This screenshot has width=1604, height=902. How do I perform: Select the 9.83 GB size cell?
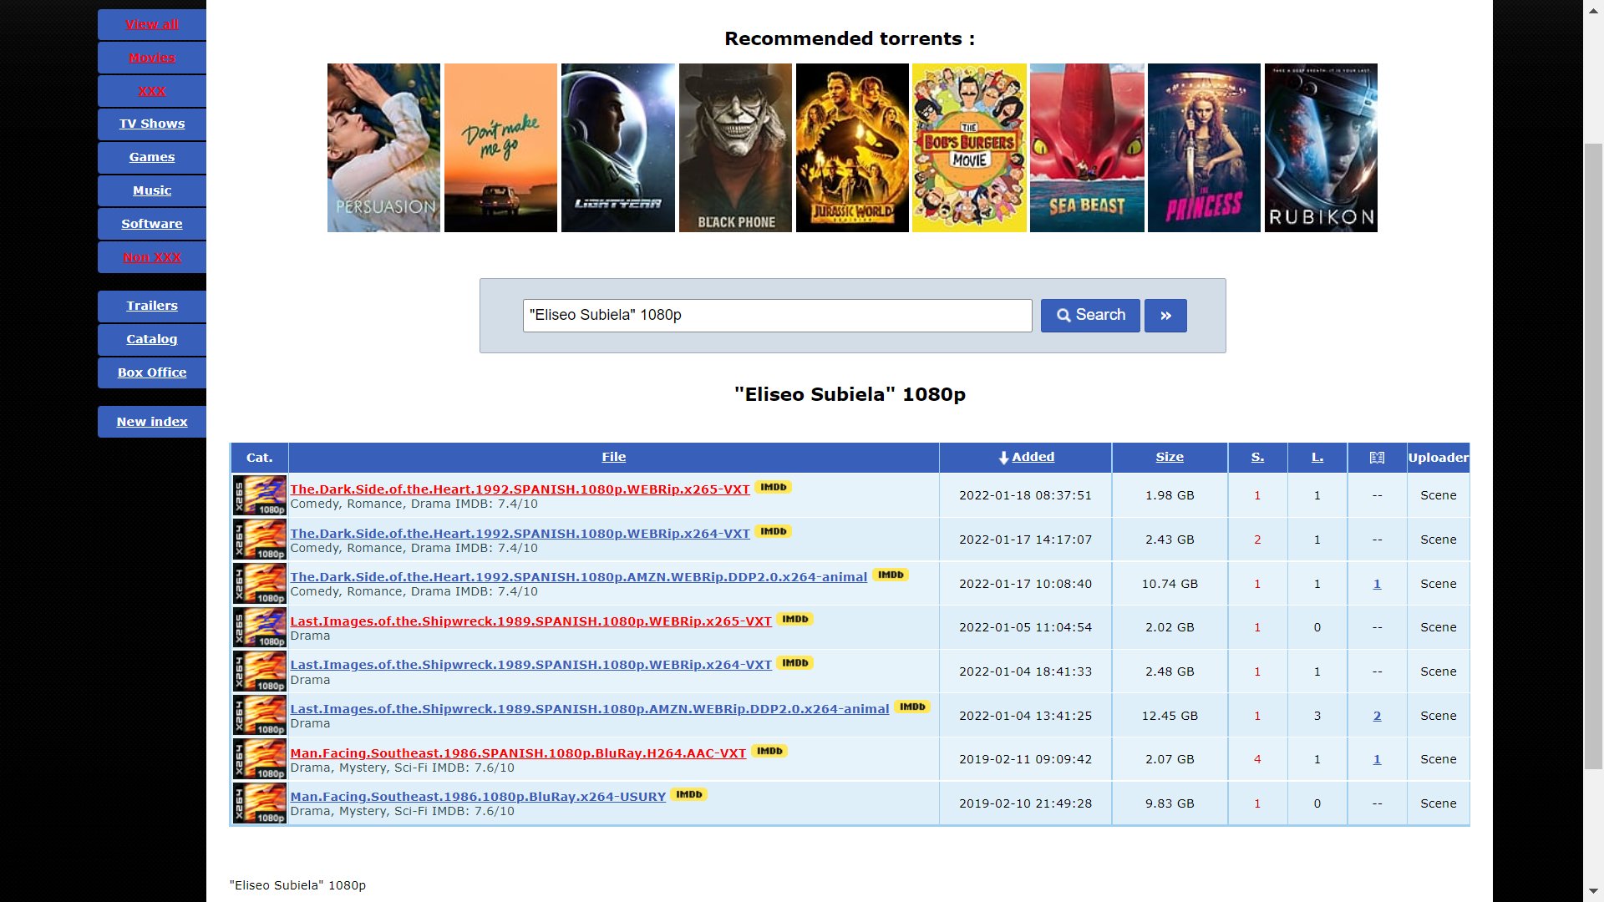coord(1170,803)
